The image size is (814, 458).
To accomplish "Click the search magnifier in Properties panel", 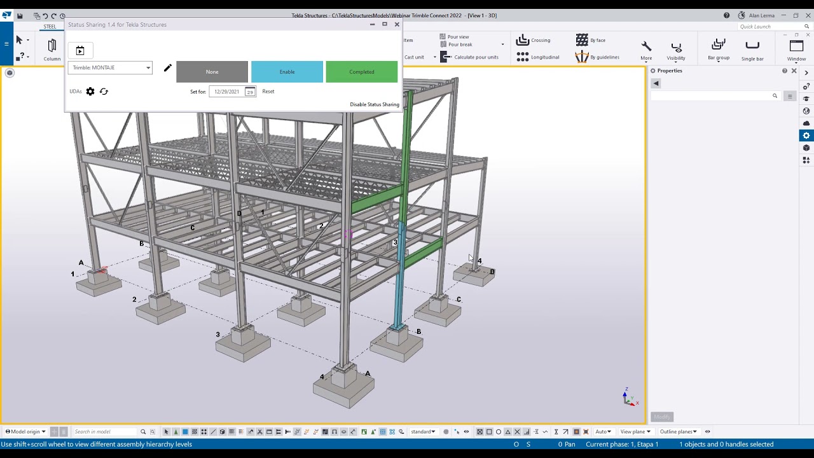I will tap(775, 96).
